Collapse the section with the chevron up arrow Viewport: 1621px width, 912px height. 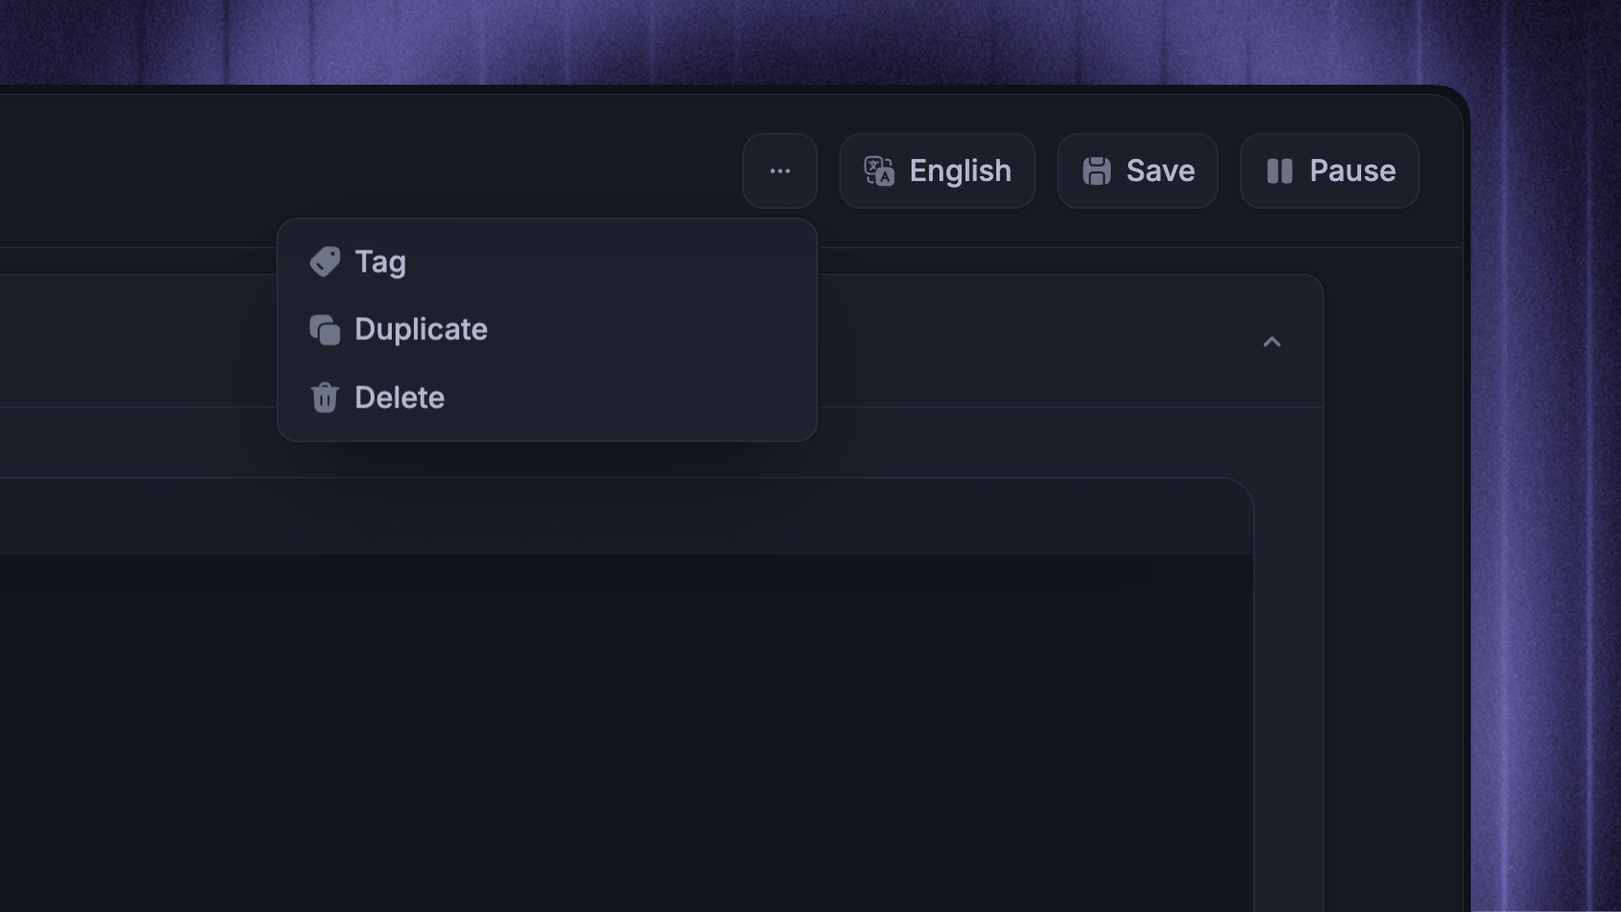click(1272, 342)
